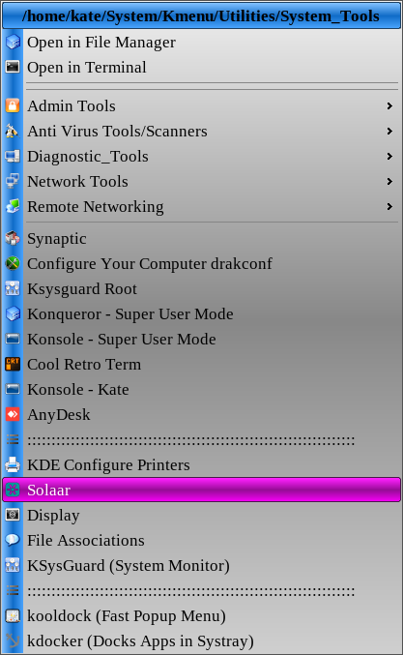The height and width of the screenshot is (655, 403).
Task: Launch kooldock (Fast Popup Menu)
Action: pos(201,615)
